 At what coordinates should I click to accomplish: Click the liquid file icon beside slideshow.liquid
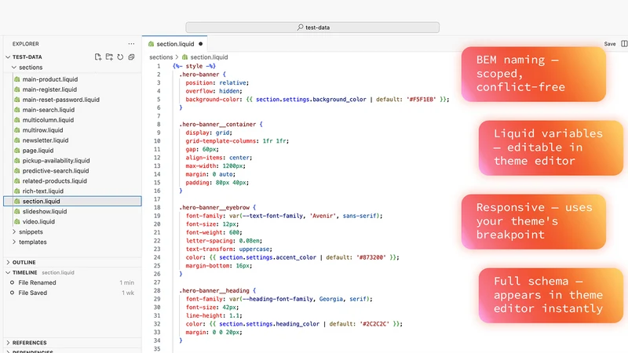click(16, 211)
